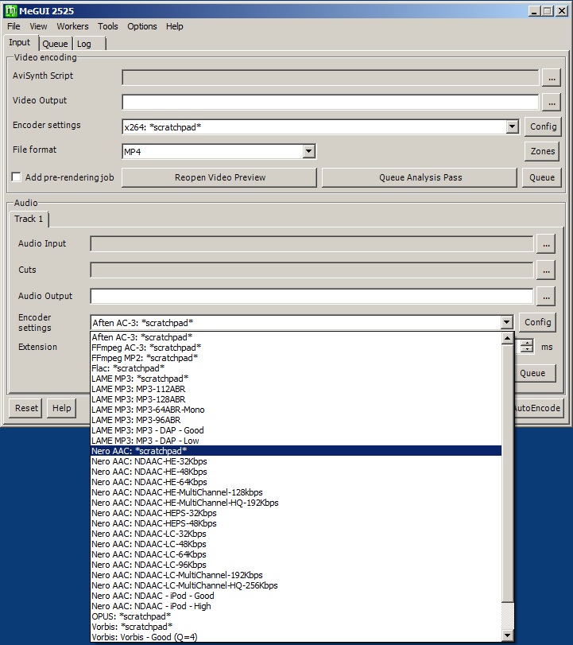
Task: Click dropdown list scroll up arrow
Action: click(x=507, y=338)
